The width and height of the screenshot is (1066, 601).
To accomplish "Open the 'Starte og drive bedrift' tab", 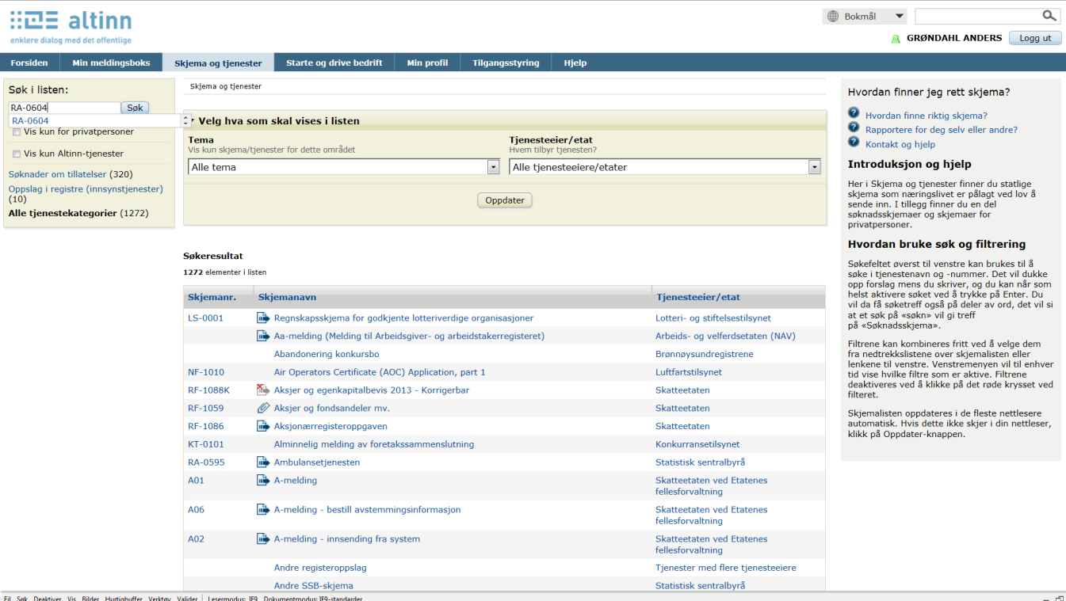I will [x=334, y=63].
